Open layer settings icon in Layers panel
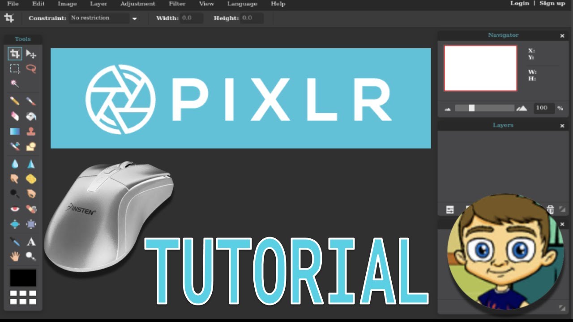573x322 pixels. (450, 209)
